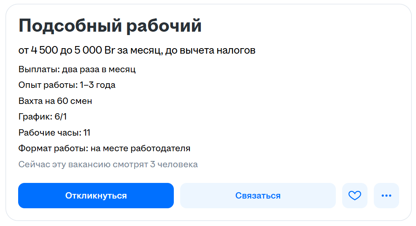Click the Подсобный рабочий vacancy title

(x=110, y=26)
